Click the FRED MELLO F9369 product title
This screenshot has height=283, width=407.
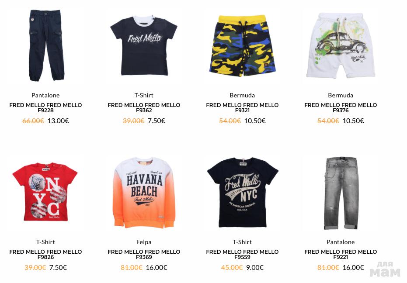pyautogui.click(x=144, y=254)
